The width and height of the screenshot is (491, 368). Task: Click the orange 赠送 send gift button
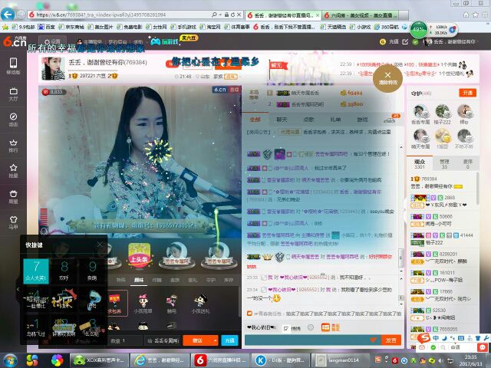tap(198, 340)
